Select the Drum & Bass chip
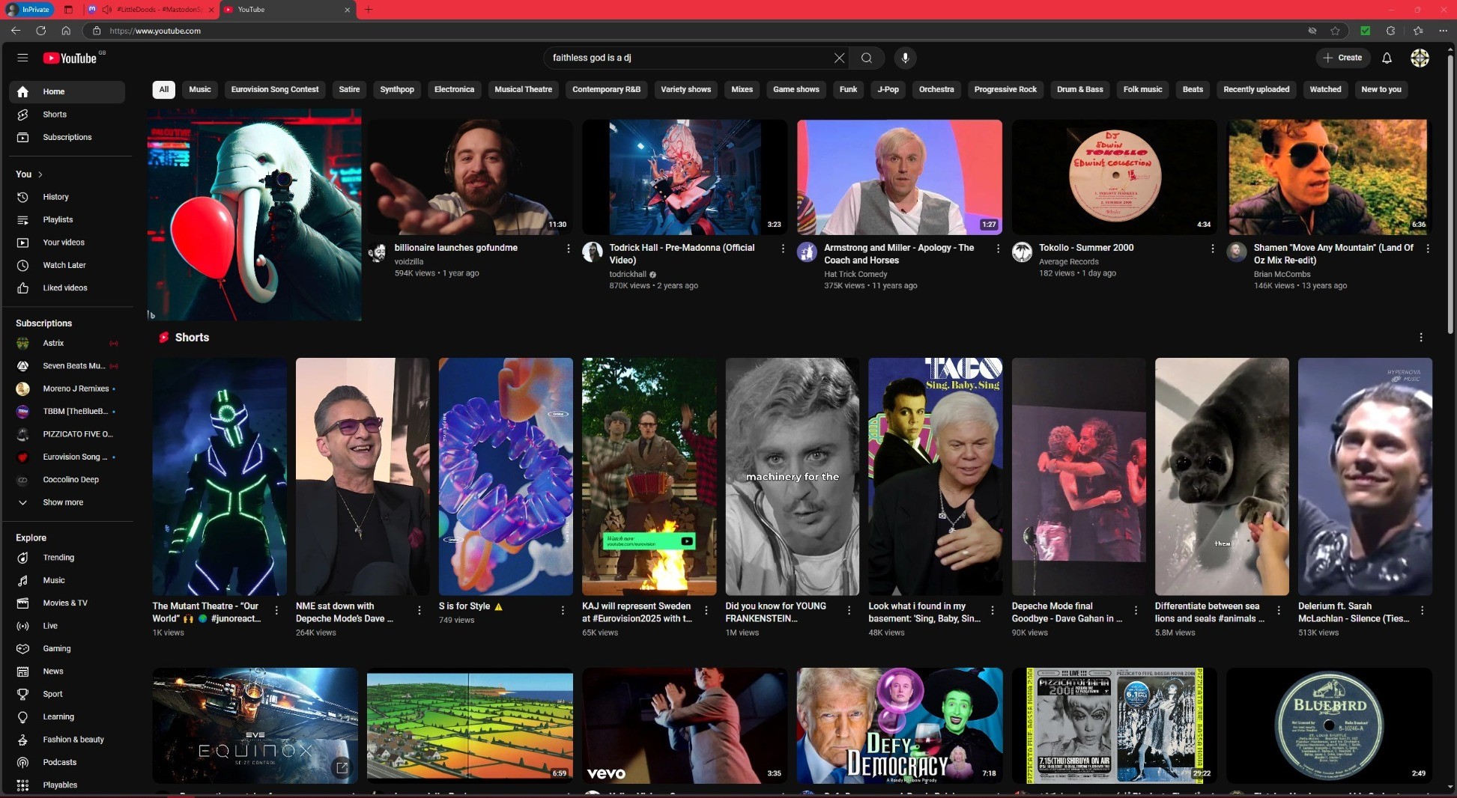This screenshot has height=798, width=1457. coord(1079,89)
